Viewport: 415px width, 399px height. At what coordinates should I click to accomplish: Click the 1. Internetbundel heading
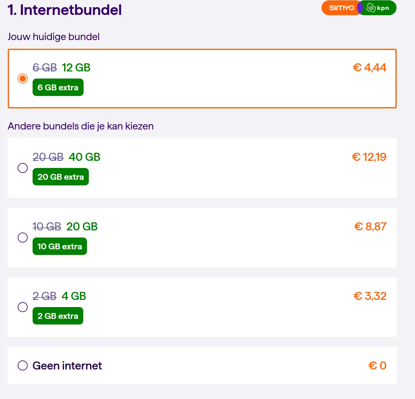pos(65,10)
